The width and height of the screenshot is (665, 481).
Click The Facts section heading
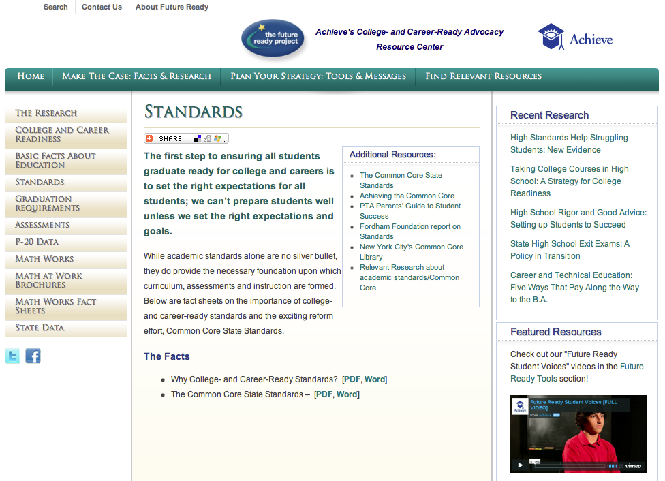tap(167, 356)
